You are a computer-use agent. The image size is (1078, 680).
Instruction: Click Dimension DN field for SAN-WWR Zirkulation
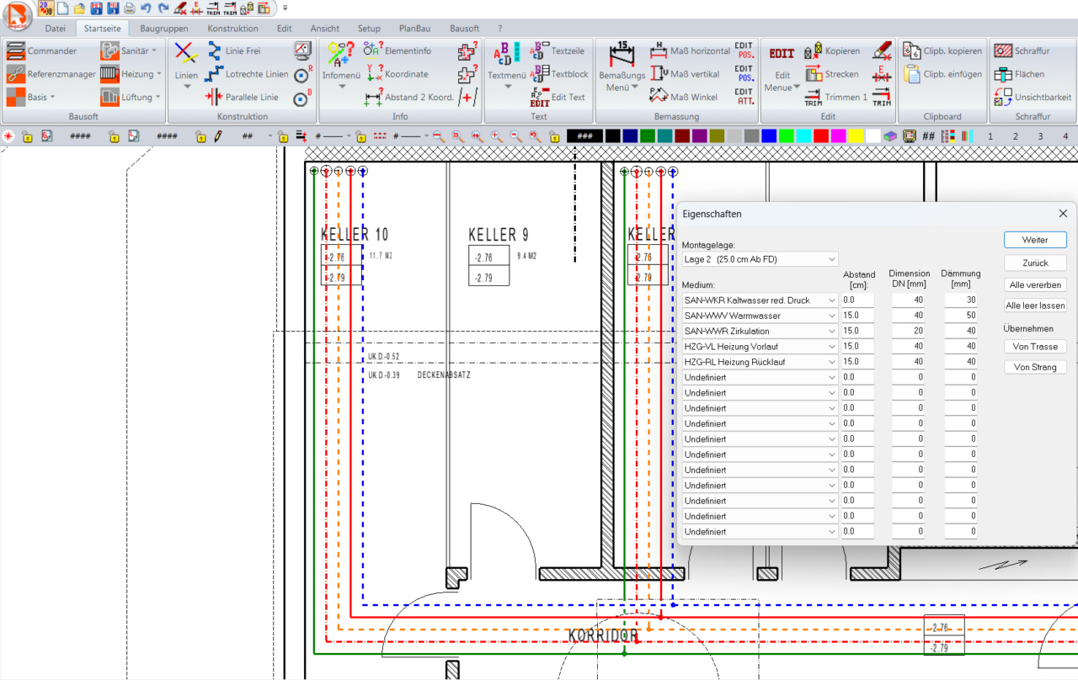908,331
